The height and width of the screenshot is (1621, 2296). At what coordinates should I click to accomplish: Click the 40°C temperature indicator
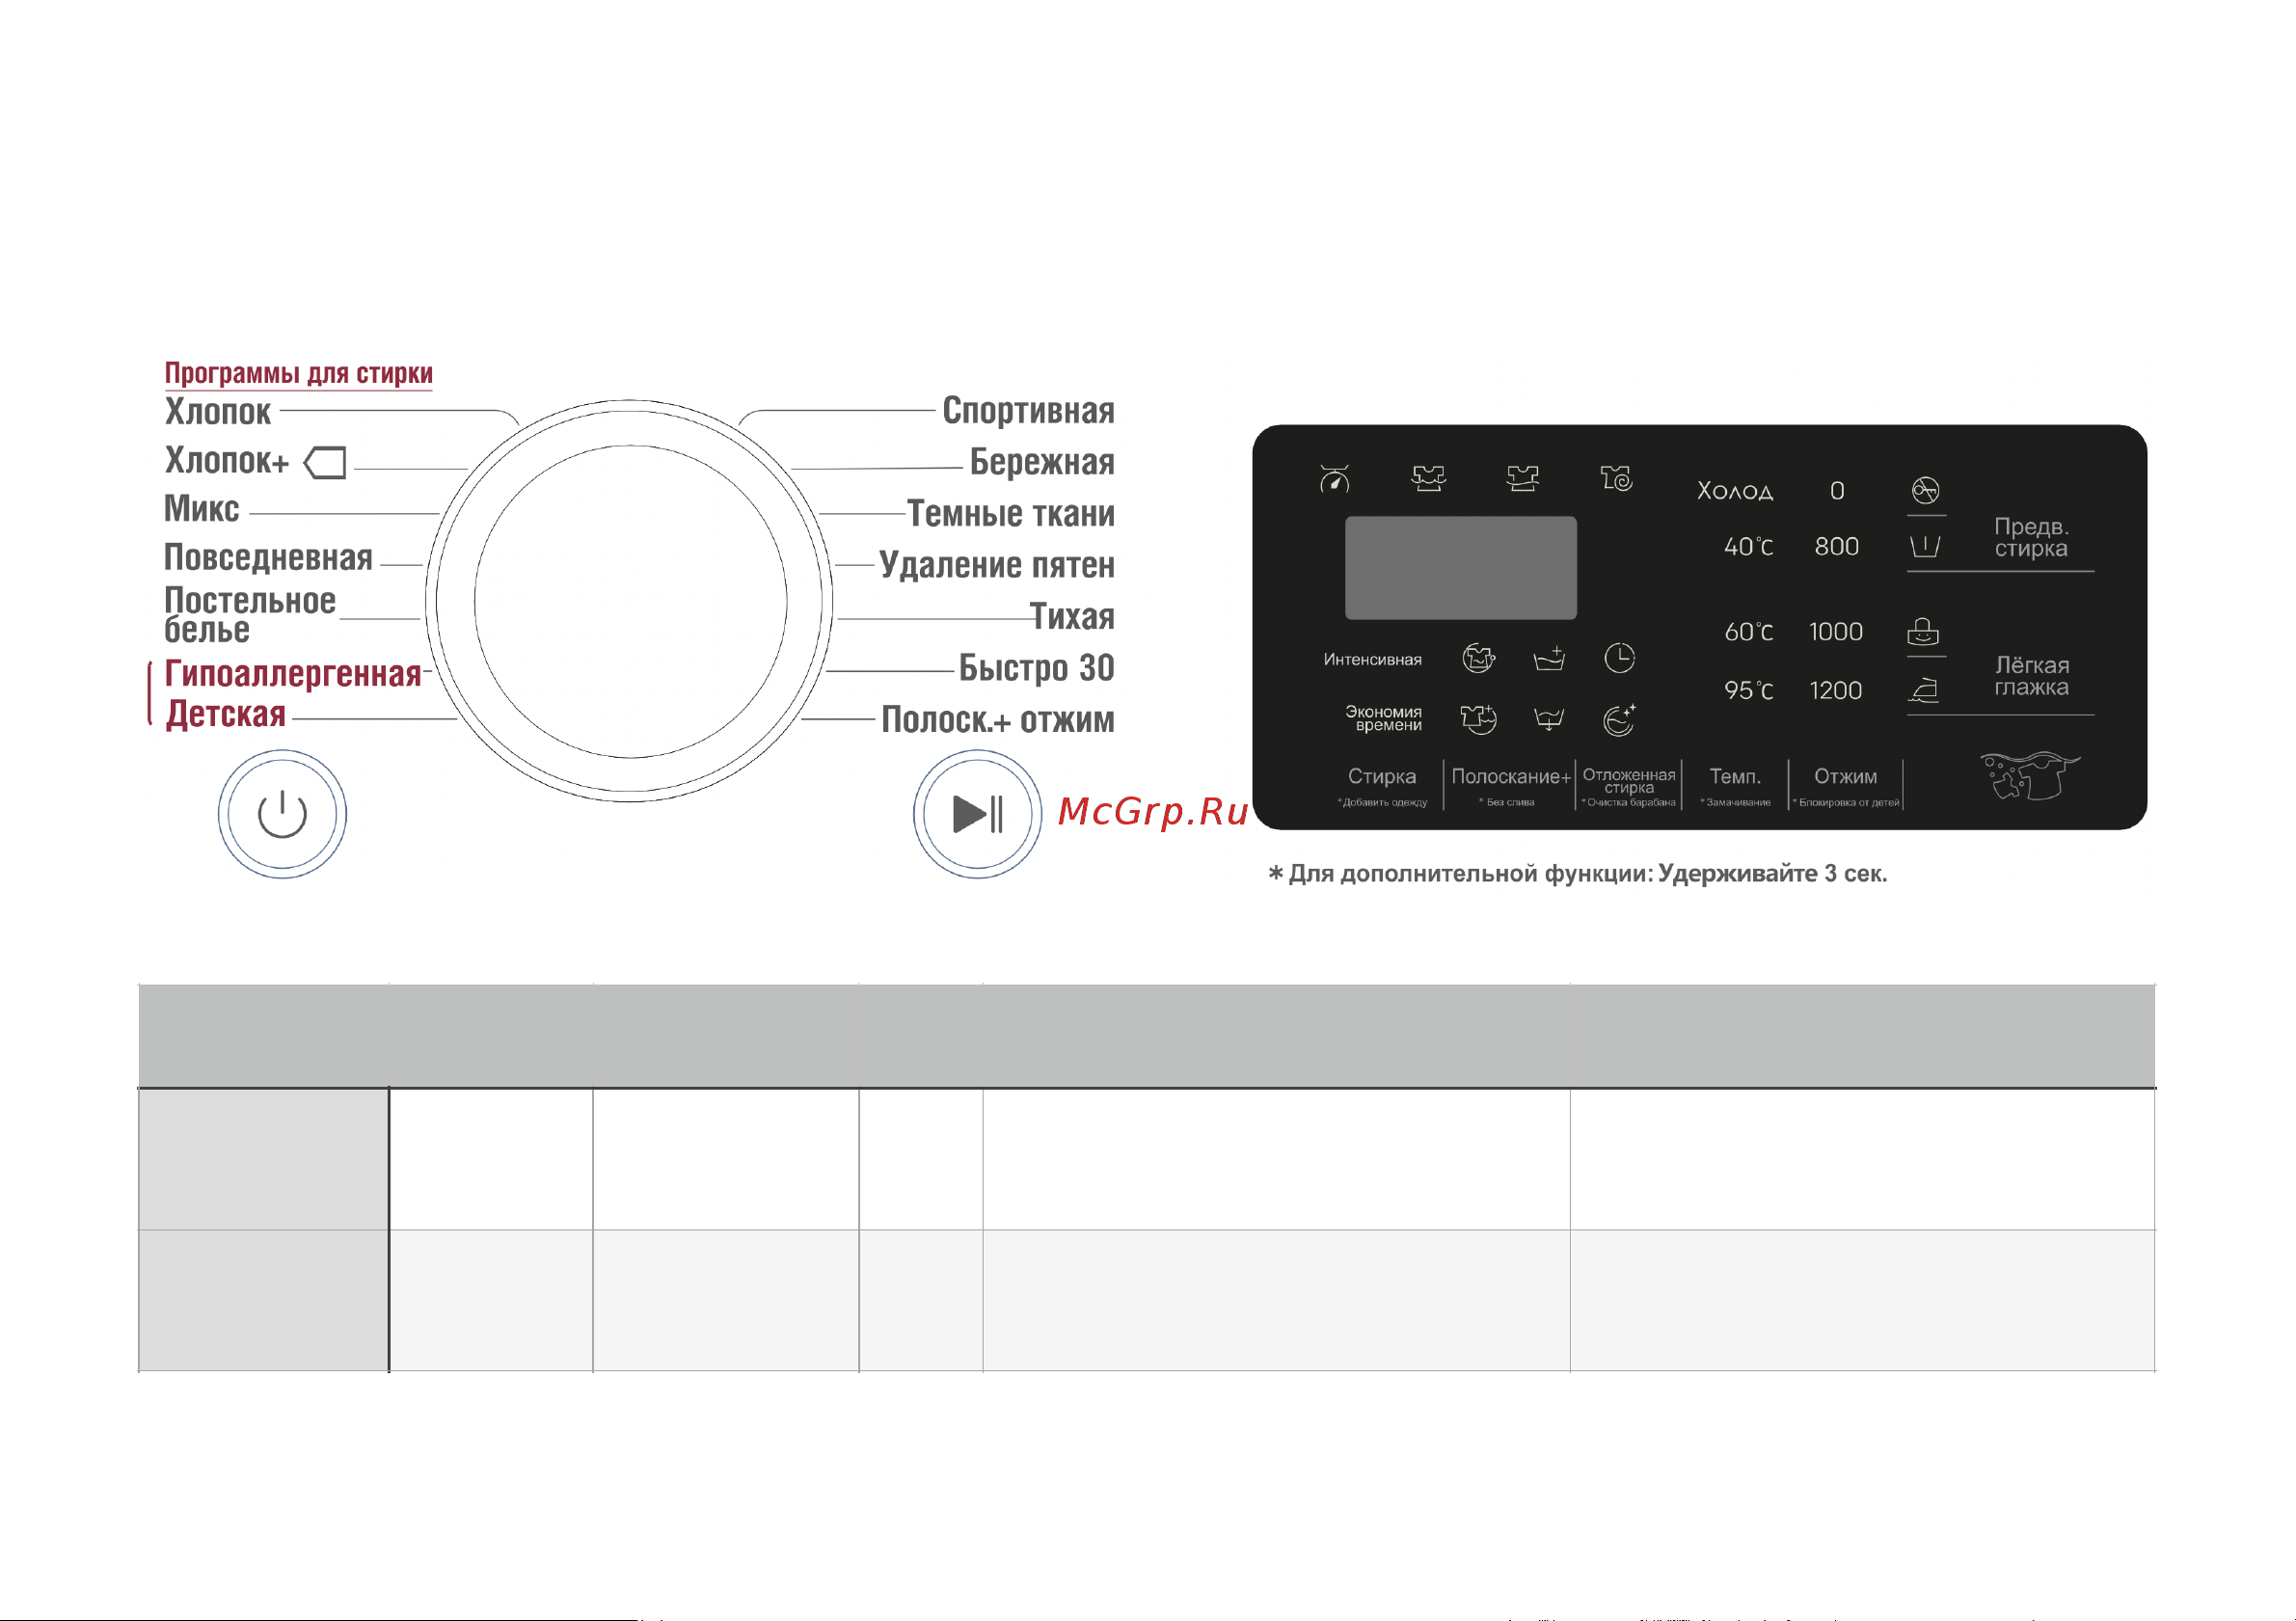(1748, 547)
